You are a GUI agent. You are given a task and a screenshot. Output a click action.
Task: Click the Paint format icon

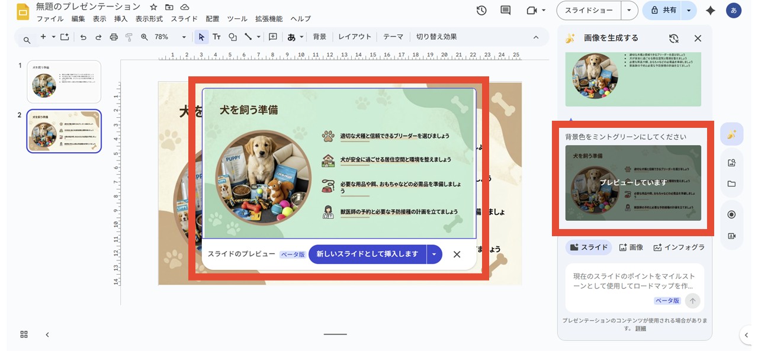click(x=129, y=37)
